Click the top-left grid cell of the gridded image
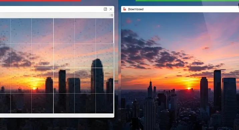 [x=5, y=31]
